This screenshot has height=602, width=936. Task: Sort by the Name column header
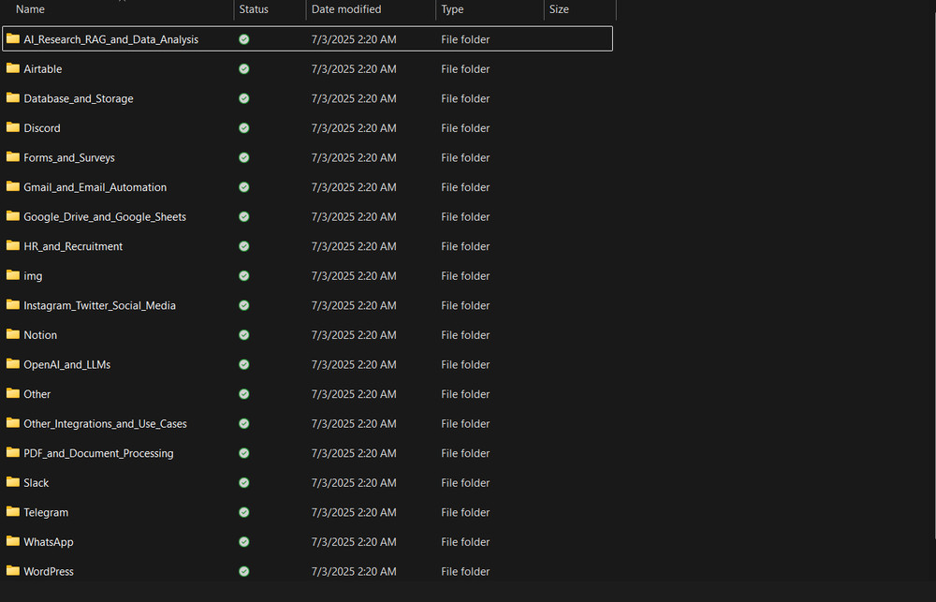pyautogui.click(x=118, y=9)
